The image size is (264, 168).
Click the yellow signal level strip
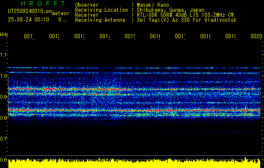134,164
